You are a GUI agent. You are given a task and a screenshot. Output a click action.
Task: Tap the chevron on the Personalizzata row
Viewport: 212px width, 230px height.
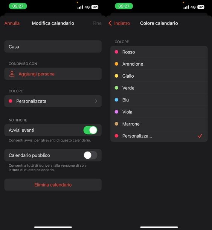(x=96, y=101)
